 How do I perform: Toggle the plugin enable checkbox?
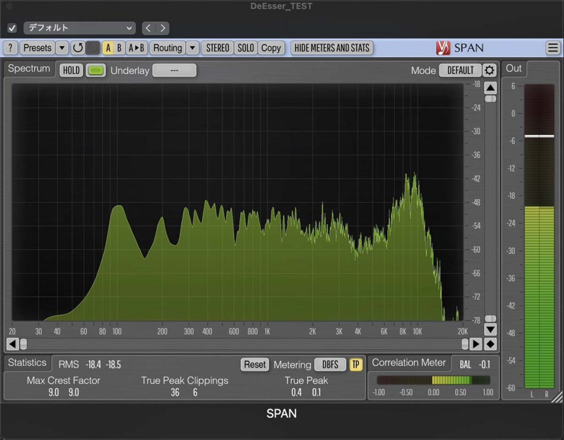point(12,28)
